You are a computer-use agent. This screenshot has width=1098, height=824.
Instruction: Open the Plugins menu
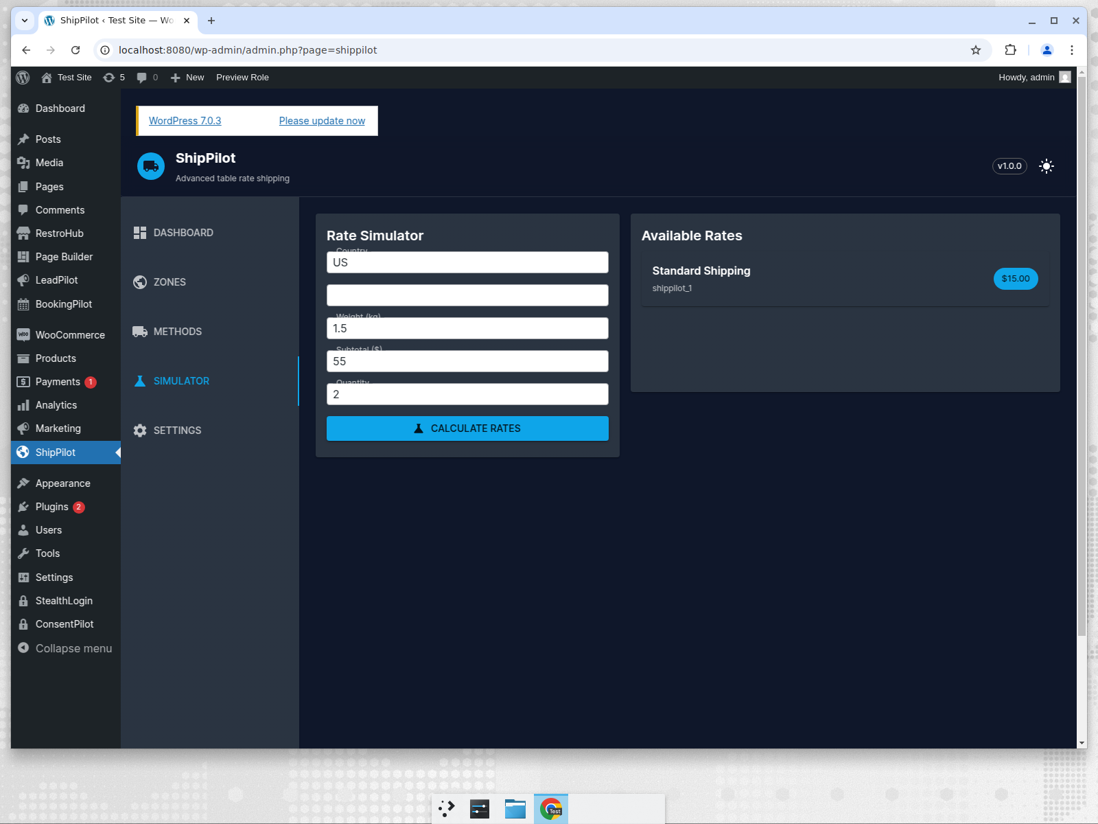coord(66,507)
